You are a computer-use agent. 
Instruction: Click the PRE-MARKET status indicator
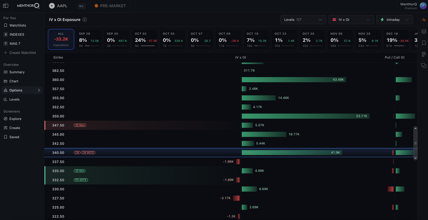pos(110,6)
